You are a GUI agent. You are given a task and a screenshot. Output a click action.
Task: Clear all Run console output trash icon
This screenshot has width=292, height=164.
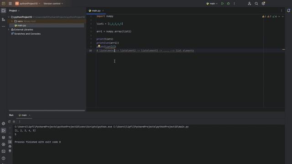click(10, 151)
